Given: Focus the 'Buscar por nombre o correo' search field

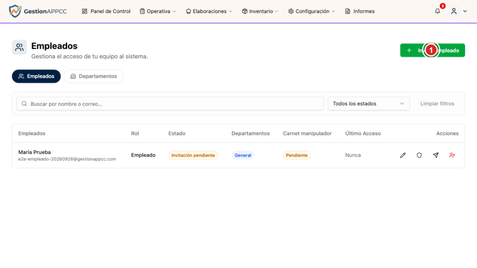Looking at the screenshot, I should click(x=170, y=104).
